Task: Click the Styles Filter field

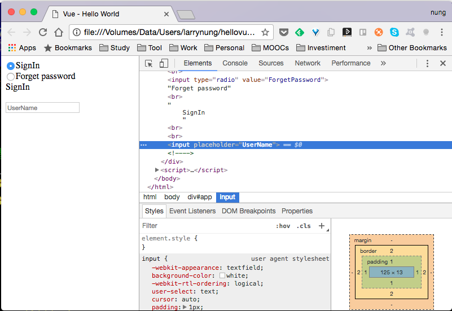Action: (205, 226)
